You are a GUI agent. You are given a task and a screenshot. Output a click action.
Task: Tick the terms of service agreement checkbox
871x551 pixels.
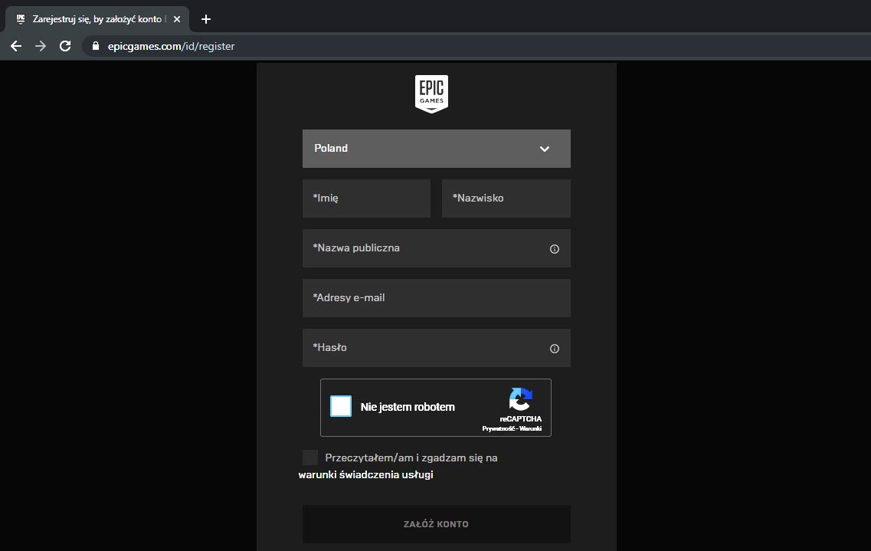pos(310,458)
